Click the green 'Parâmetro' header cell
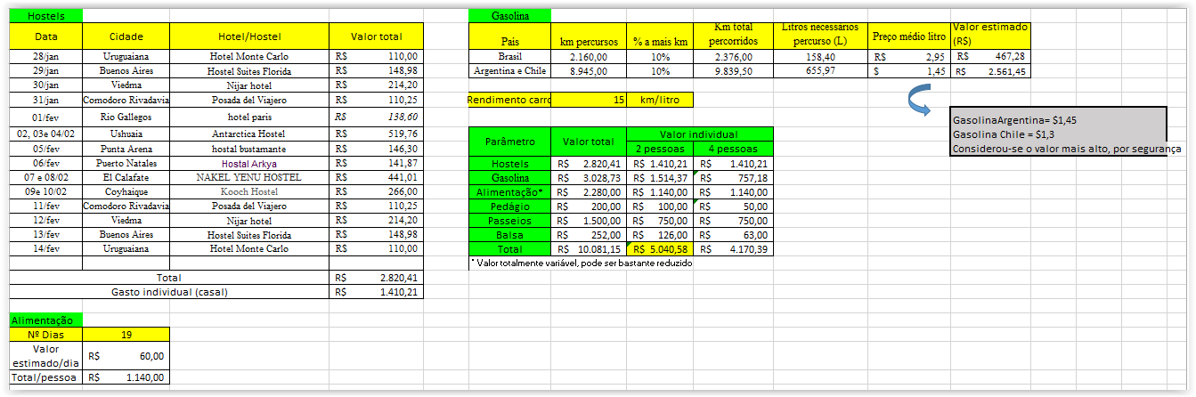1196x397 pixels. 510,142
